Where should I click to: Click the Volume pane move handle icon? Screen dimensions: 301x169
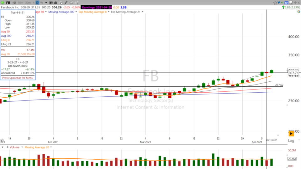click(x=7, y=147)
